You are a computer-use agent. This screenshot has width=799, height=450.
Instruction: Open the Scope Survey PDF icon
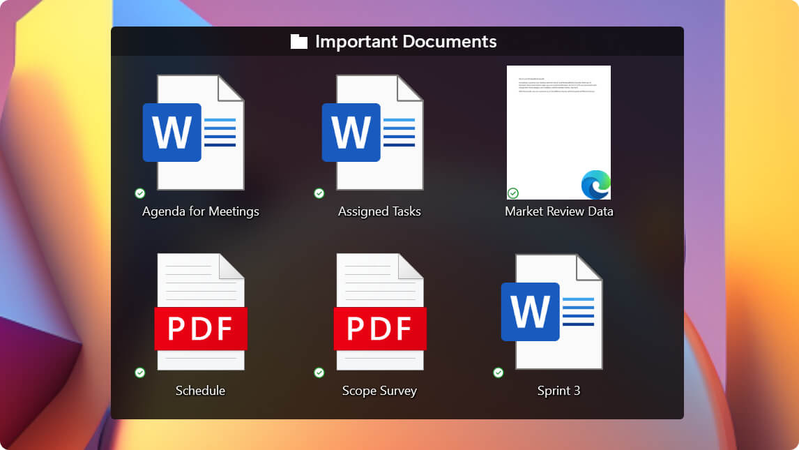point(380,311)
